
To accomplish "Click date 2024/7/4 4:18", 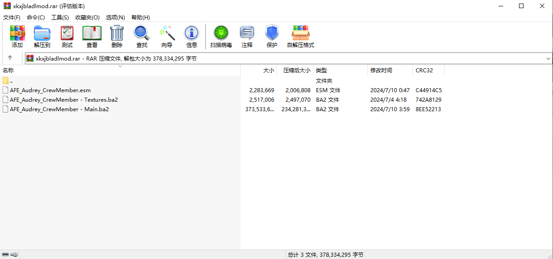I will pos(388,100).
